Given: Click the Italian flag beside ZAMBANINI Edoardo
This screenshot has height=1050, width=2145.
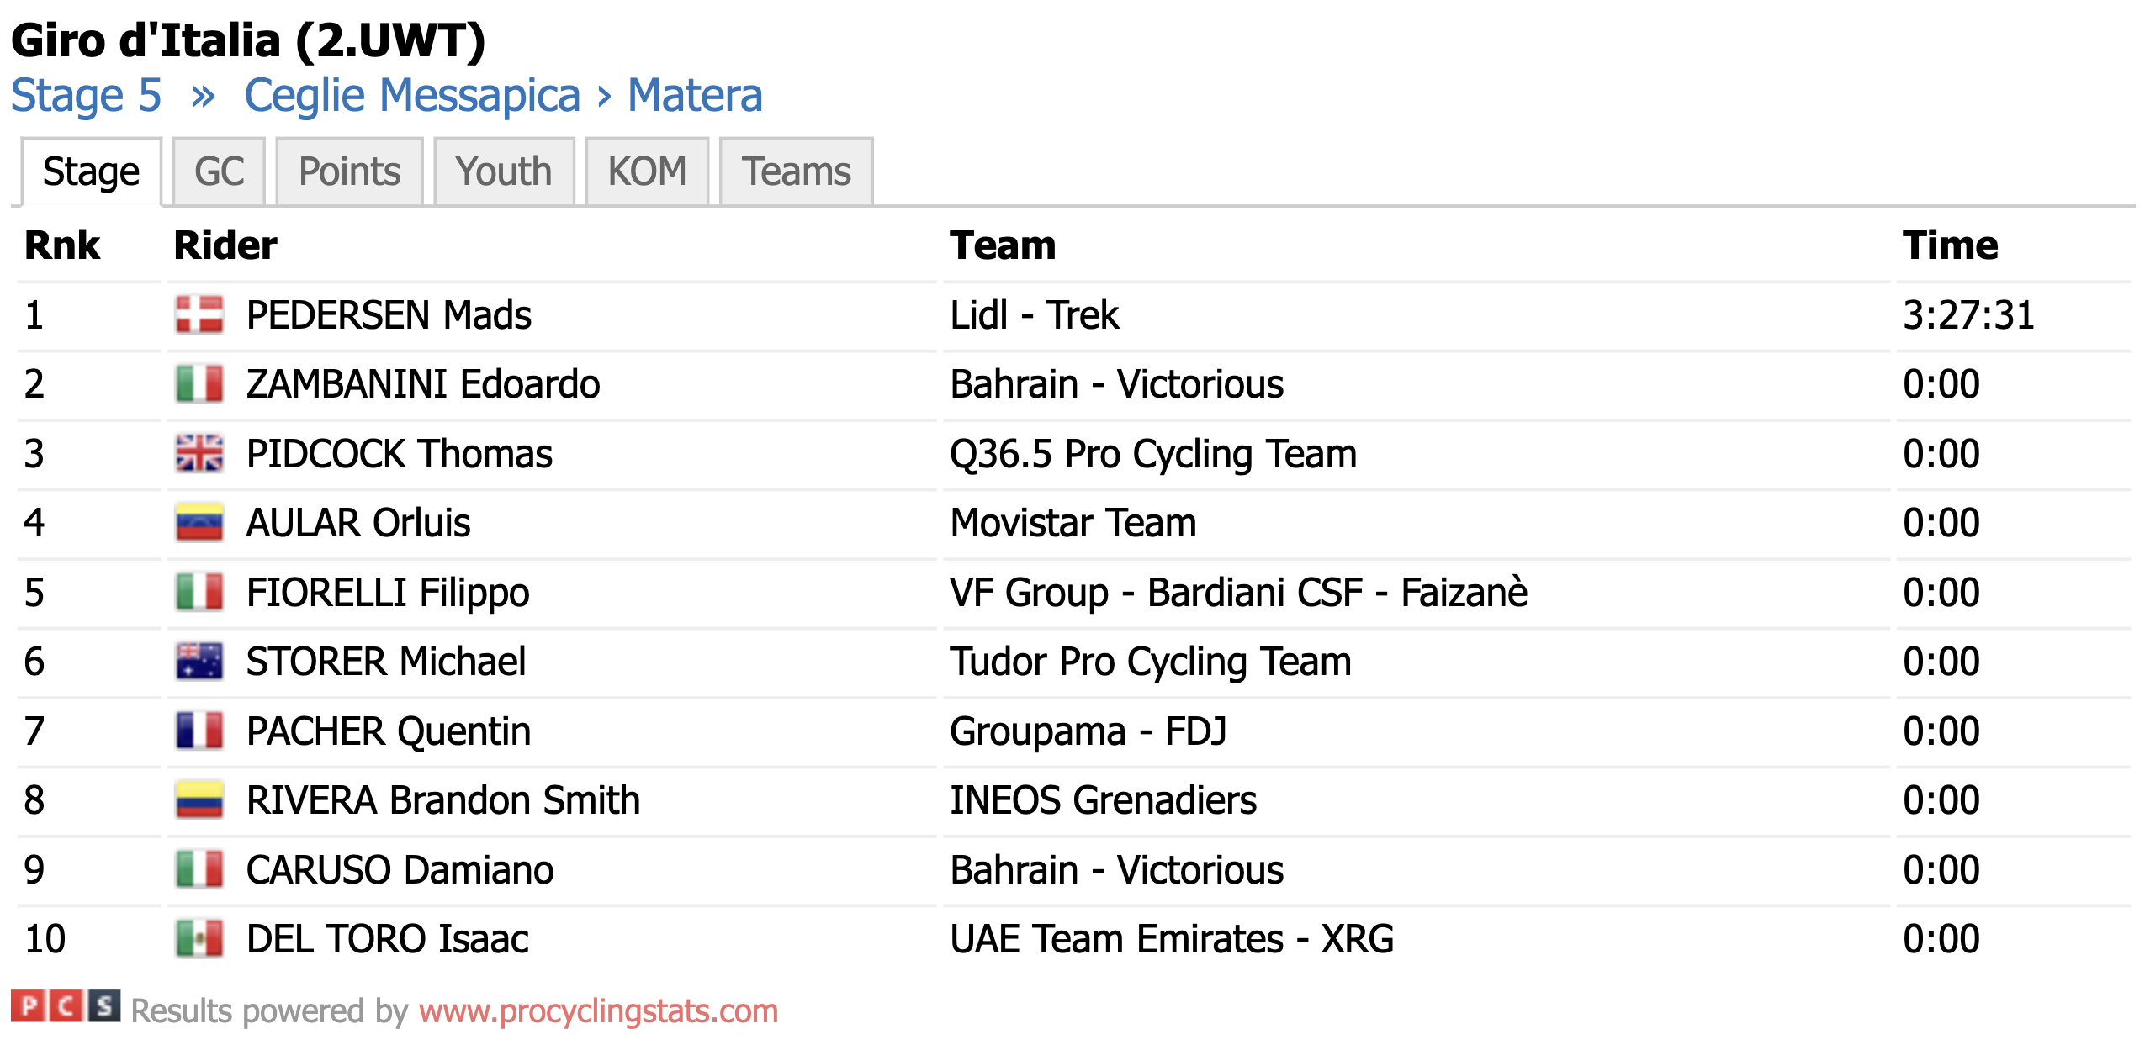Looking at the screenshot, I should coord(199,384).
